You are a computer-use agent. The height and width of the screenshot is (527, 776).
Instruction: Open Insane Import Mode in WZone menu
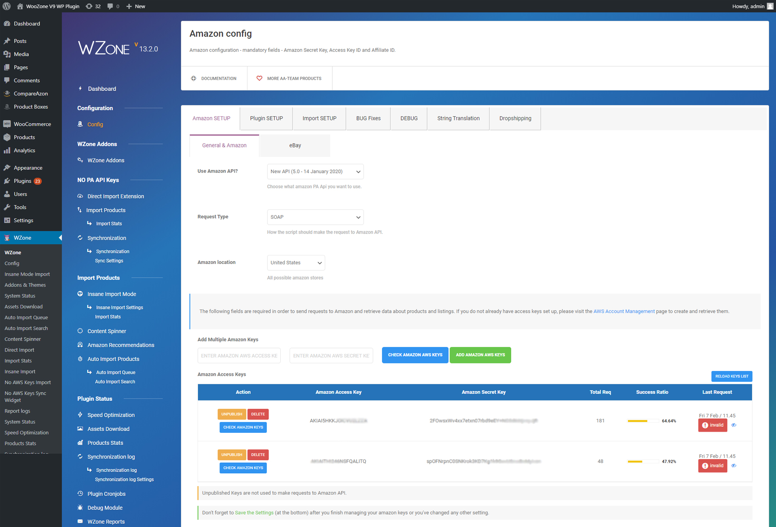[112, 294]
